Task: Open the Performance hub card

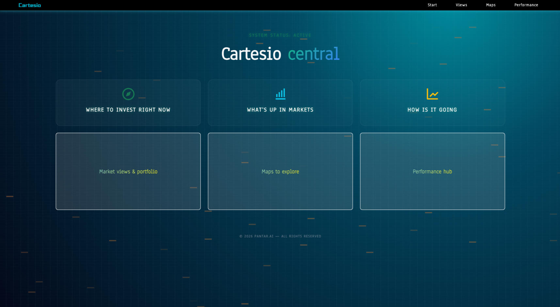Action: click(432, 171)
